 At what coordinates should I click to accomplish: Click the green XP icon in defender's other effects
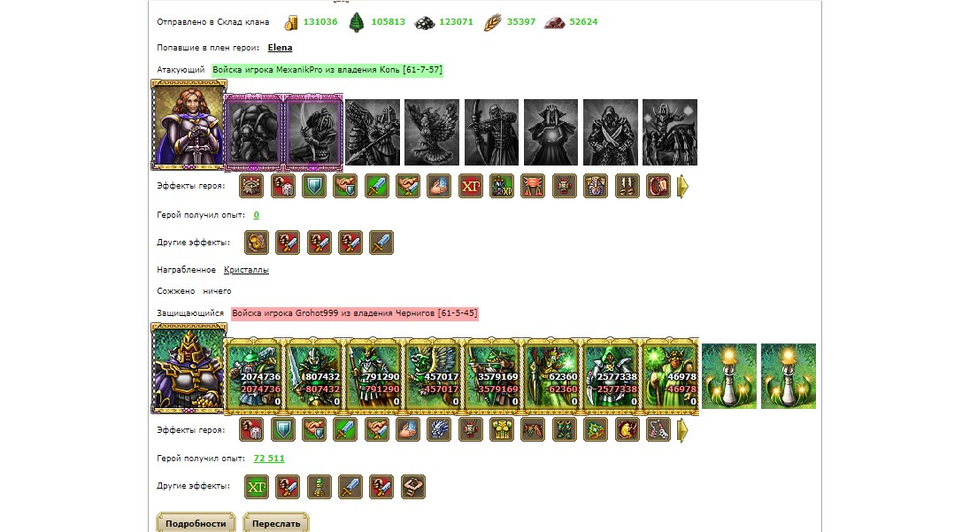(256, 487)
